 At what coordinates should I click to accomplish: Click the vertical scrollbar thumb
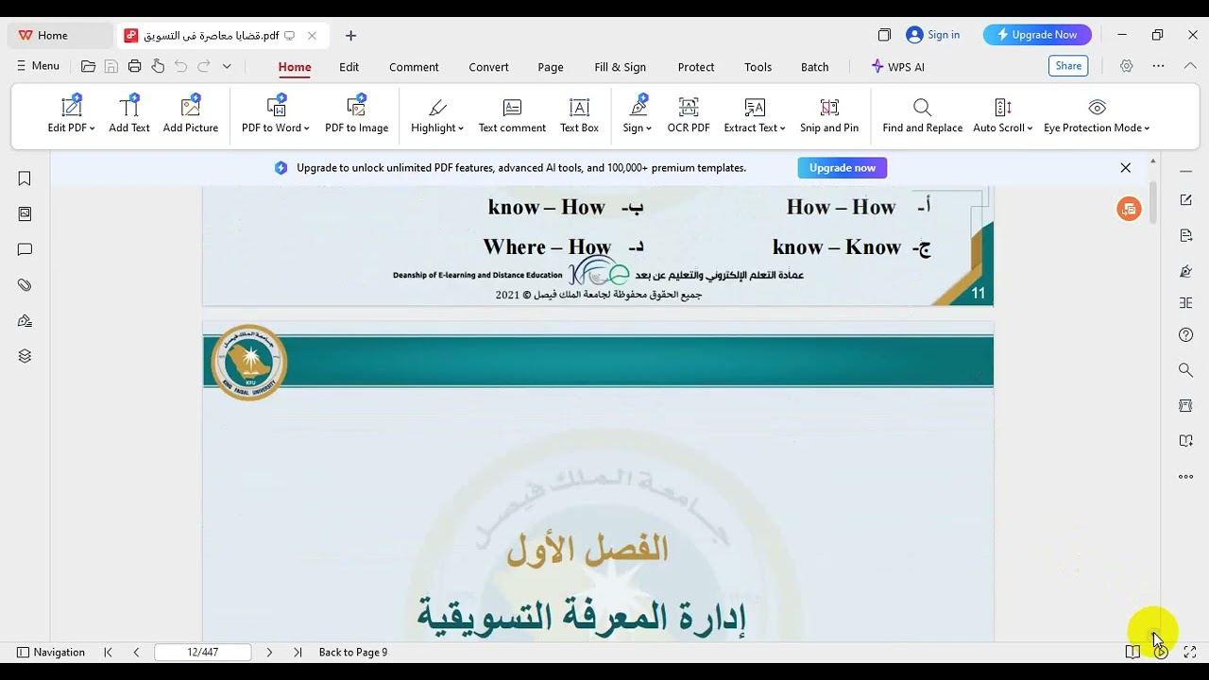coord(1152,201)
